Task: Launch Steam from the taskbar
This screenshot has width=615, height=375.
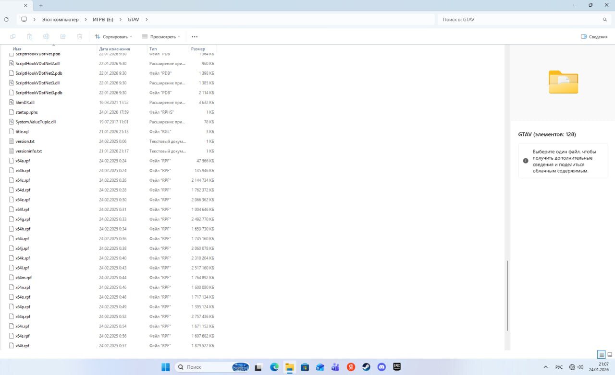Action: tap(366, 367)
